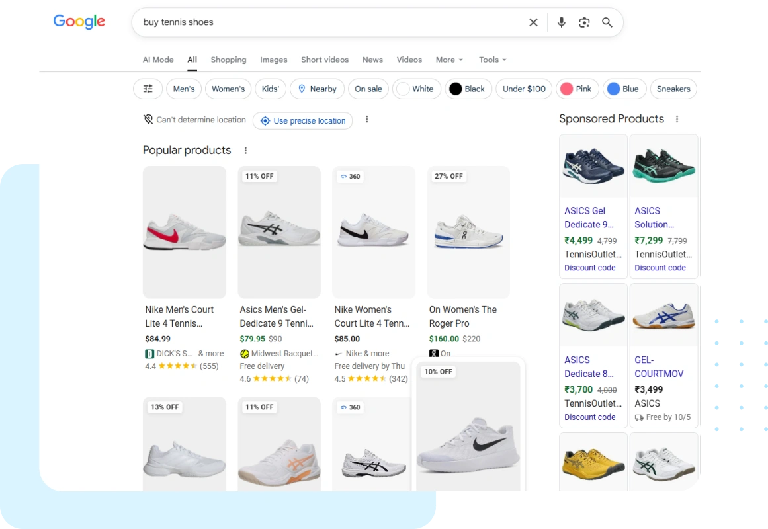
Task: Open three-dot menu beside Popular products
Action: pos(245,150)
